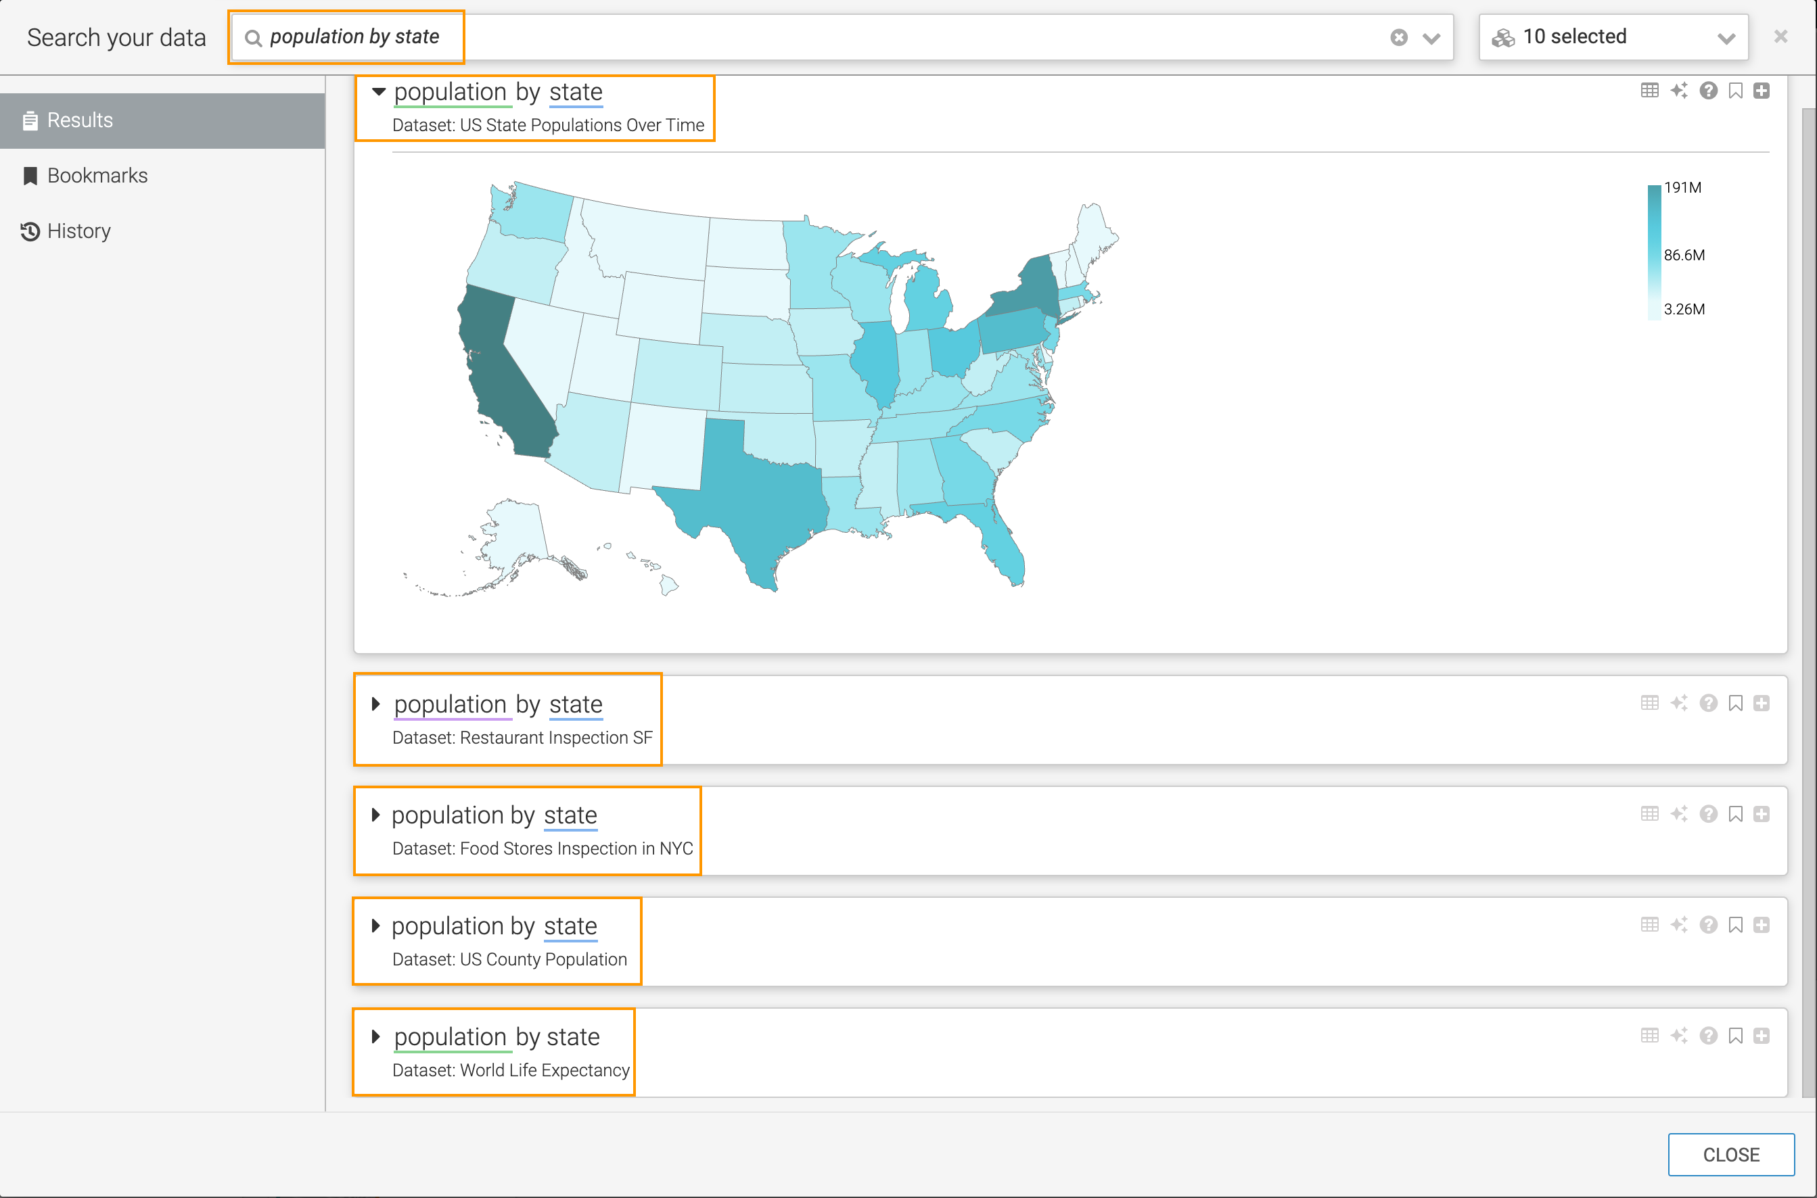
Task: Click help icon on World Life Expectancy result
Action: click(x=1707, y=1035)
